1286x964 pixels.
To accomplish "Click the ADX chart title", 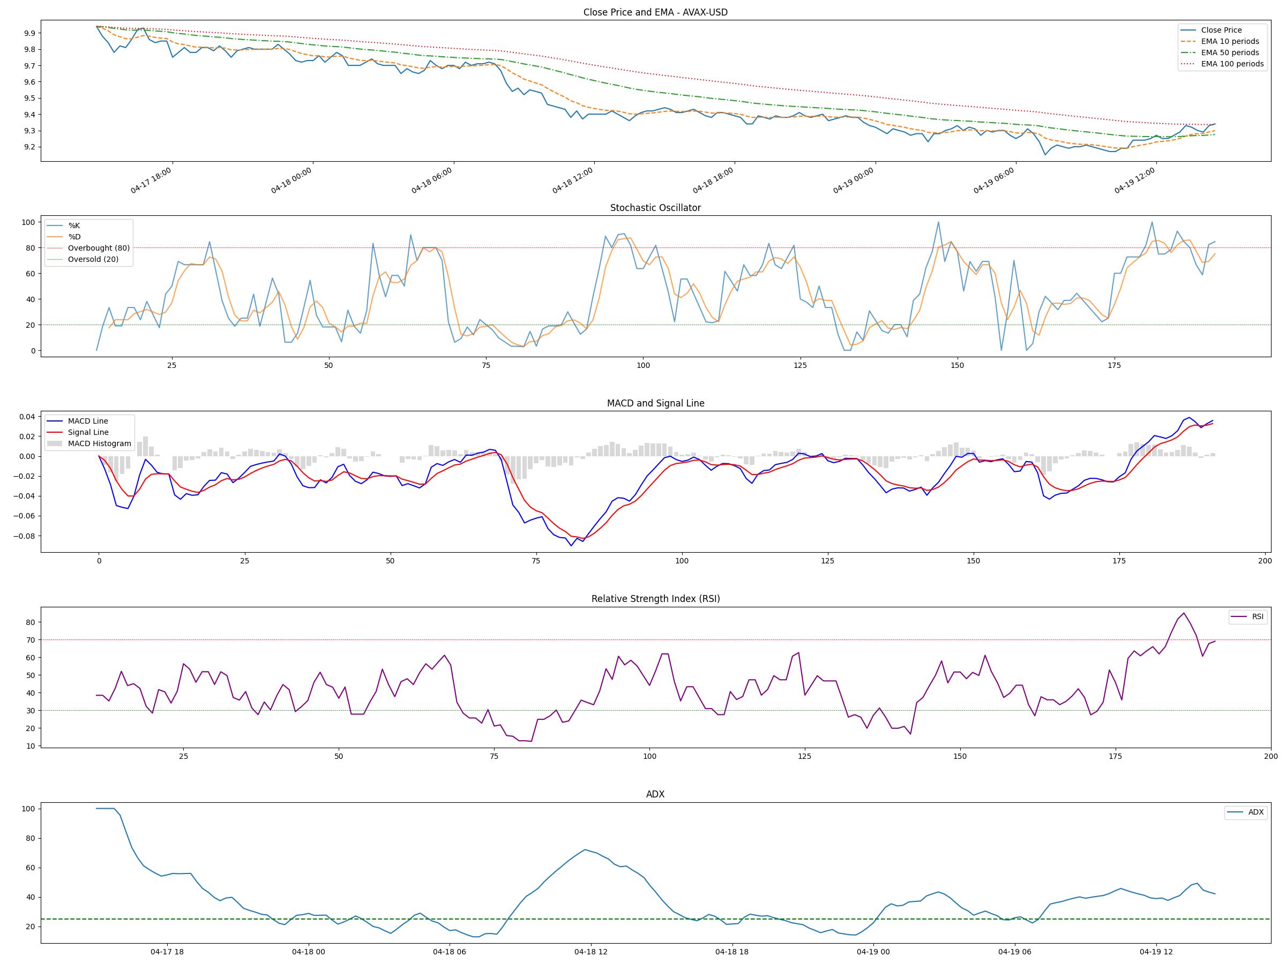I will [x=655, y=794].
